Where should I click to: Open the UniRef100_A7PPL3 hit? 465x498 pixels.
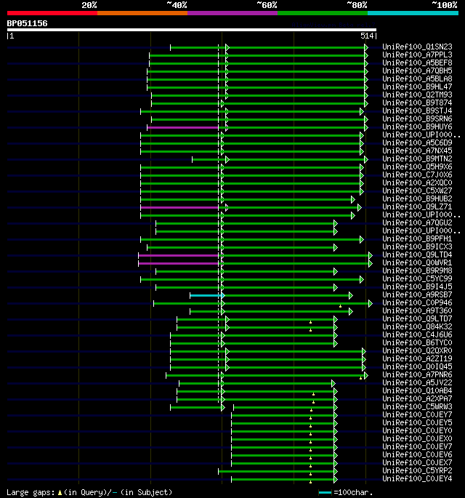tap(417, 55)
